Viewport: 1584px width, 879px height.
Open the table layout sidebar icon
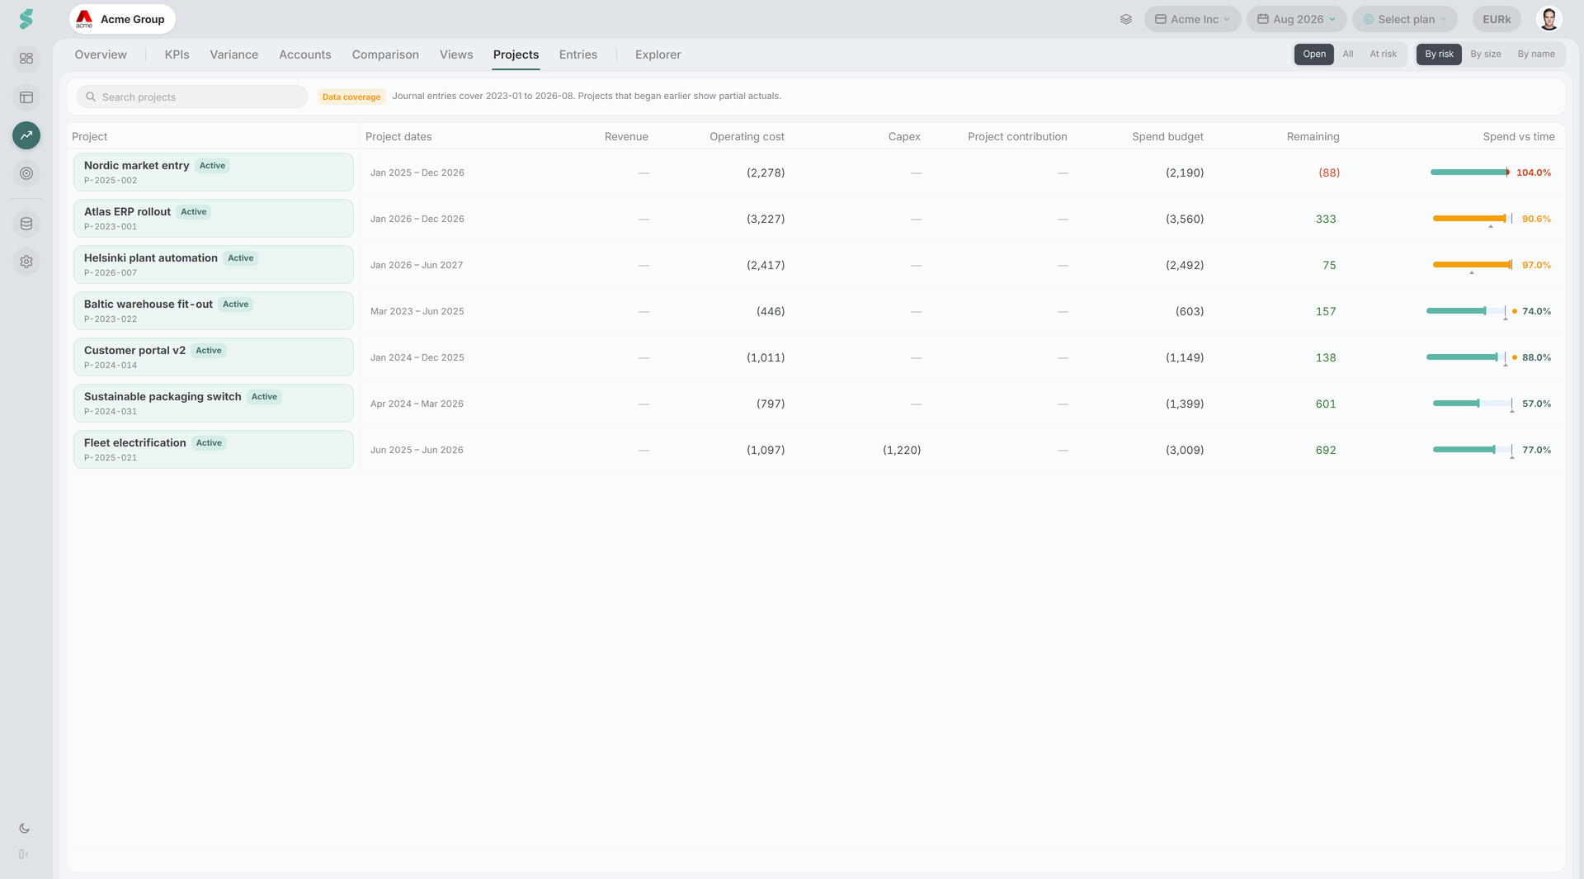tap(26, 97)
